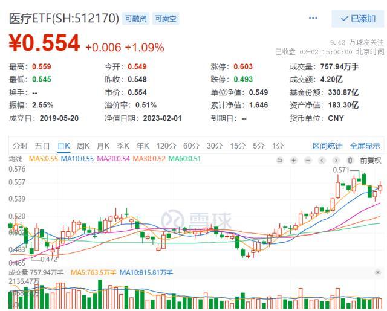Switch to the 120分 chart tab
Viewport: 387px width, 311px height.
(166, 146)
